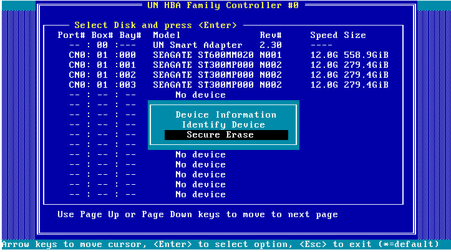This screenshot has width=451, height=252.
Task: Click the 558.9GiB size value
Action: pos(366,55)
